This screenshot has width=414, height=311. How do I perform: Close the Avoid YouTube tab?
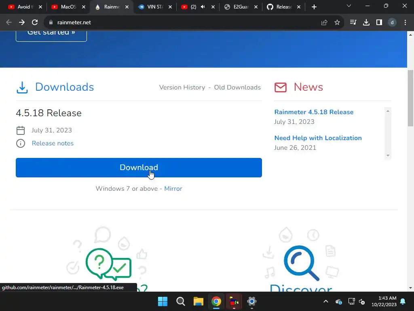point(40,7)
